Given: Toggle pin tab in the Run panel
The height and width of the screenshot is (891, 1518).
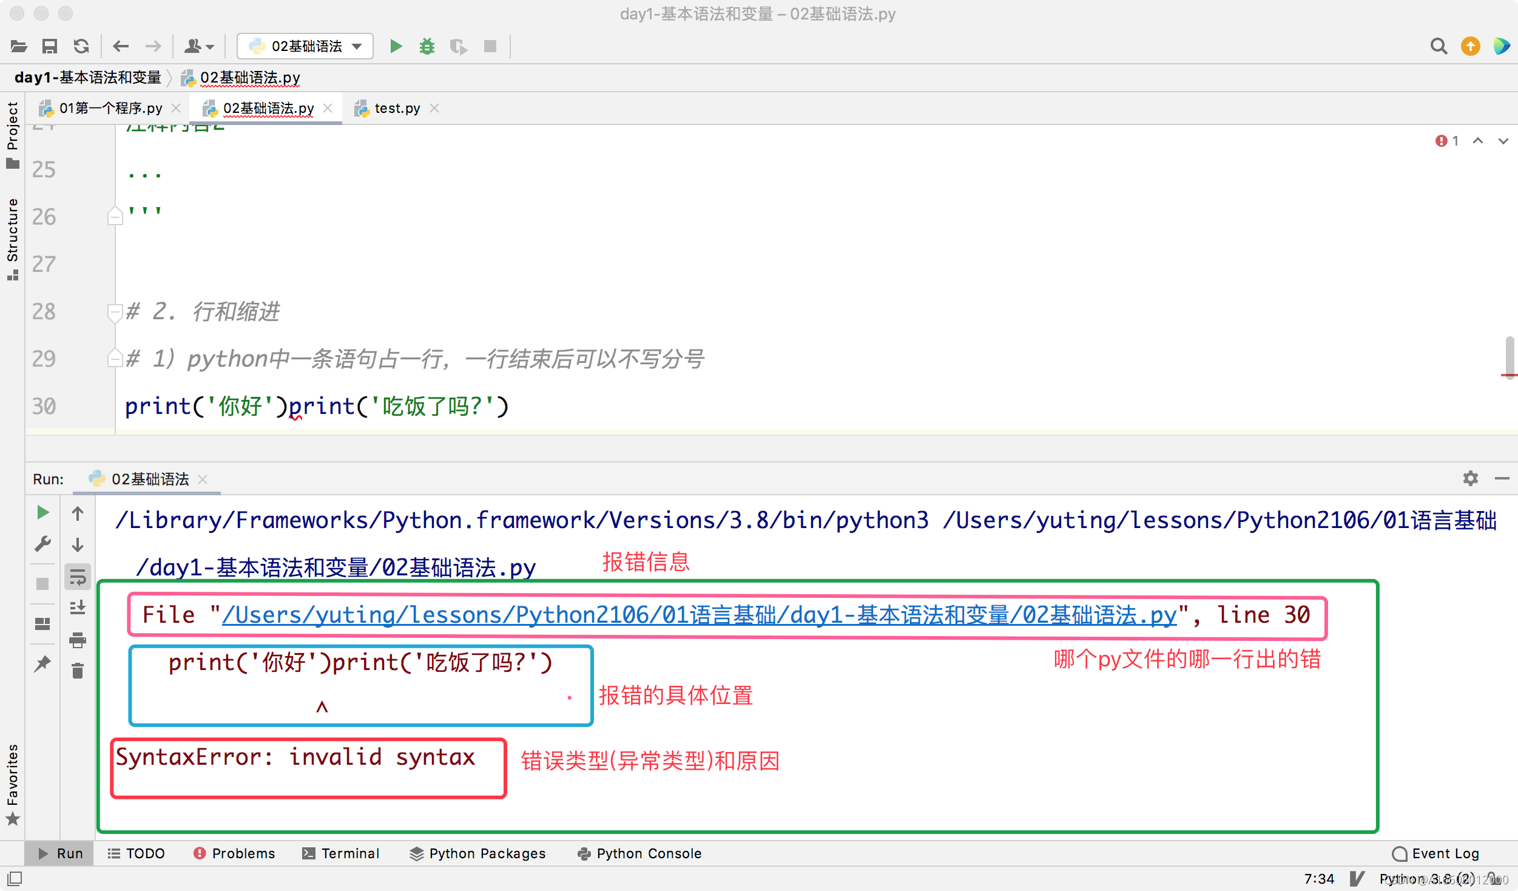Looking at the screenshot, I should [42, 663].
